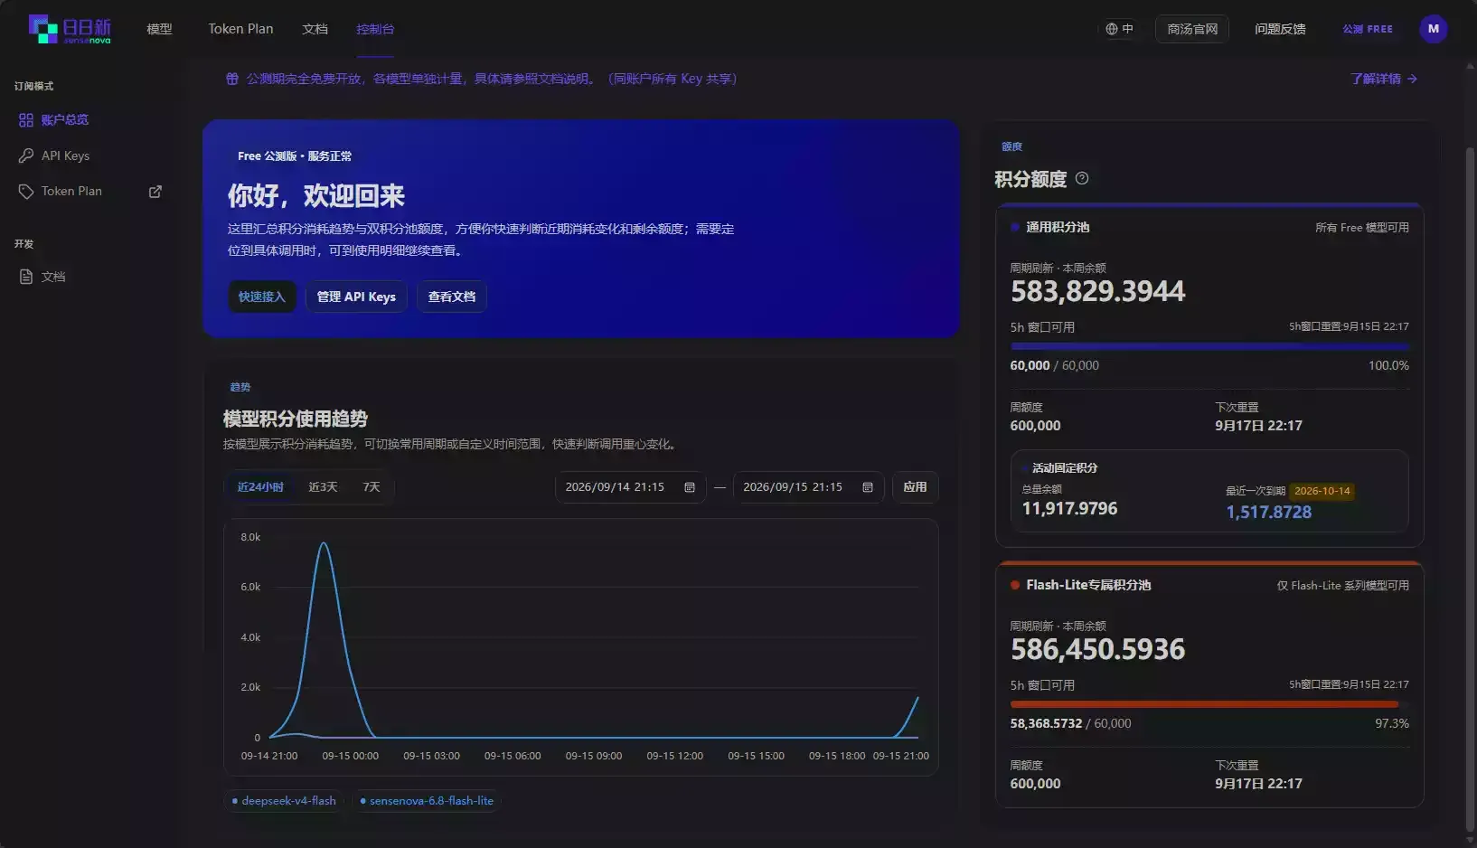Click the 应用 apply button
This screenshot has width=1477, height=848.
pos(915,487)
